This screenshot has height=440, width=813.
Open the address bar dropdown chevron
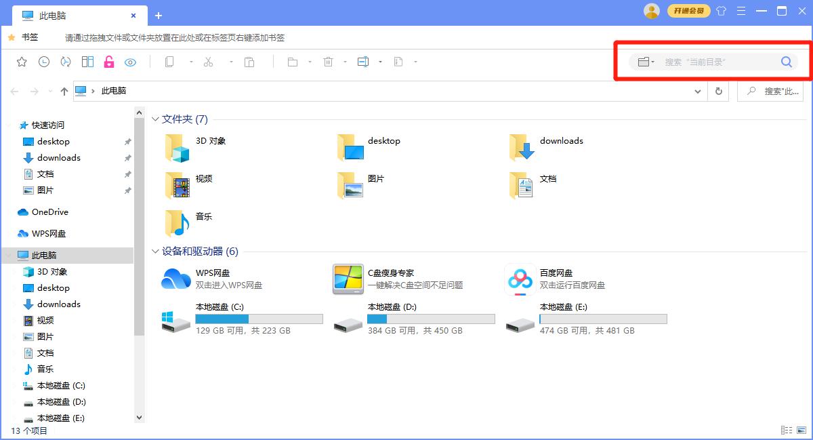pos(698,91)
